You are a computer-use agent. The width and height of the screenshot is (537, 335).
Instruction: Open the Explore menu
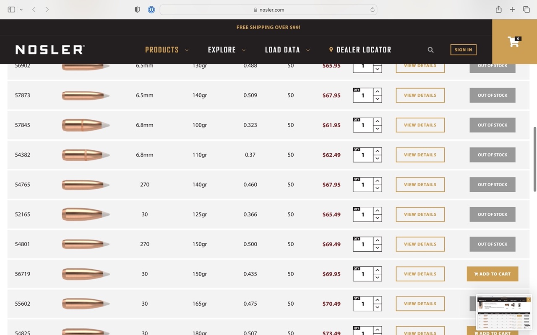227,50
